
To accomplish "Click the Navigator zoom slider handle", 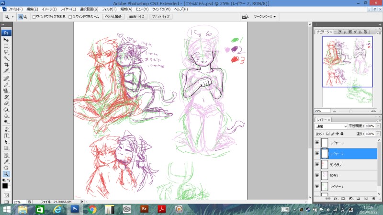I will point(351,111).
